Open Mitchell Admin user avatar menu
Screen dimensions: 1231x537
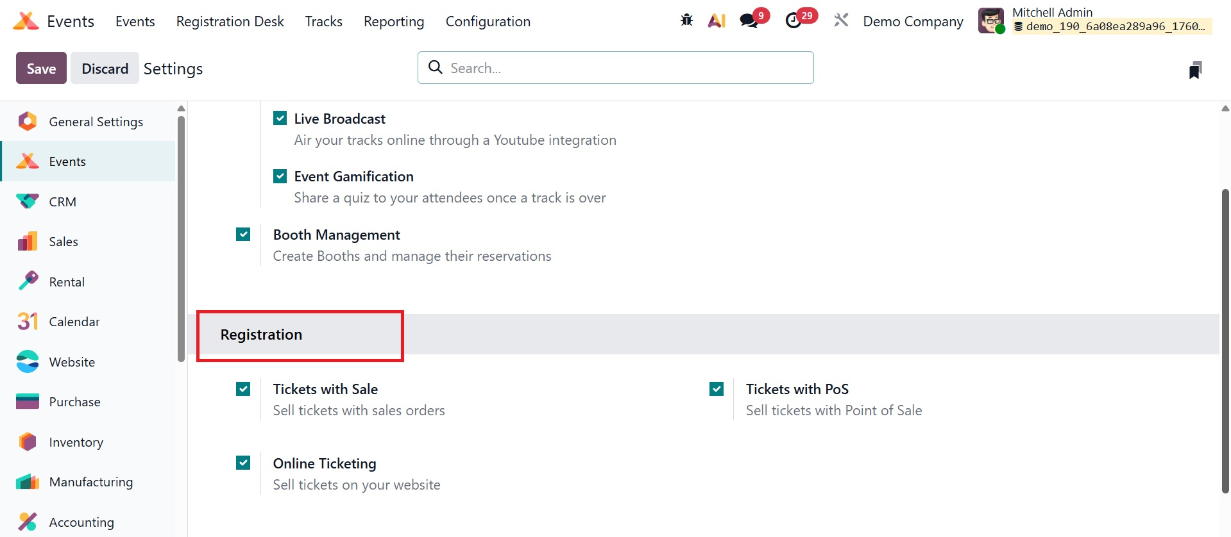tap(990, 21)
